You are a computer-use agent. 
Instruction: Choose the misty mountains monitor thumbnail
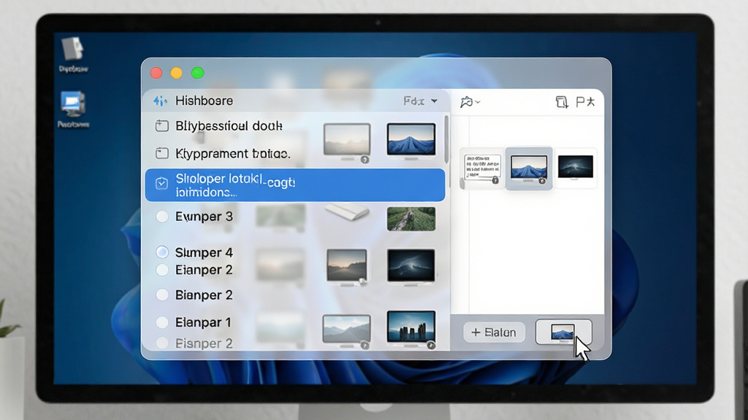pos(347,331)
